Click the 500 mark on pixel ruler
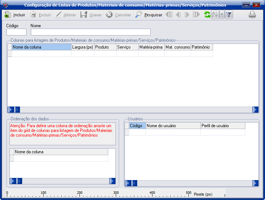The height and width of the screenshot is (200, 265). [x=189, y=193]
